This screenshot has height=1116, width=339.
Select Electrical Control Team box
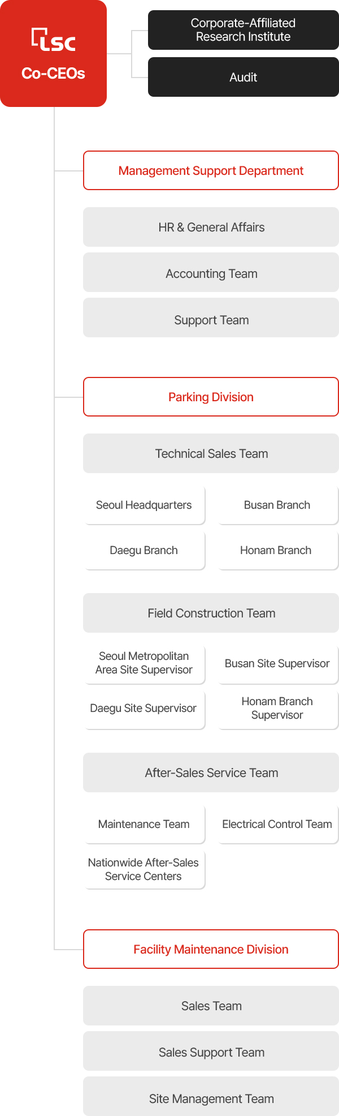pyautogui.click(x=277, y=824)
